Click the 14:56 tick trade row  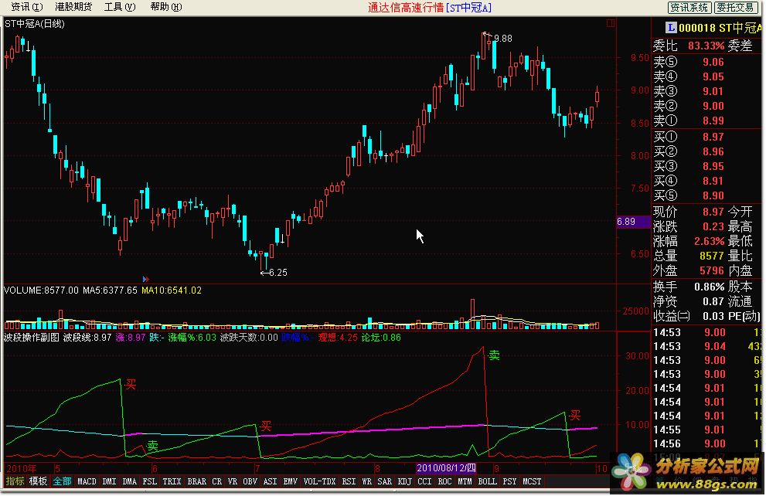pos(708,443)
